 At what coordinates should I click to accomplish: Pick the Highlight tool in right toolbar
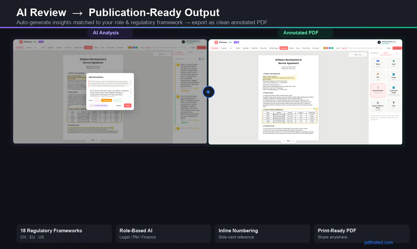coord(246,48)
